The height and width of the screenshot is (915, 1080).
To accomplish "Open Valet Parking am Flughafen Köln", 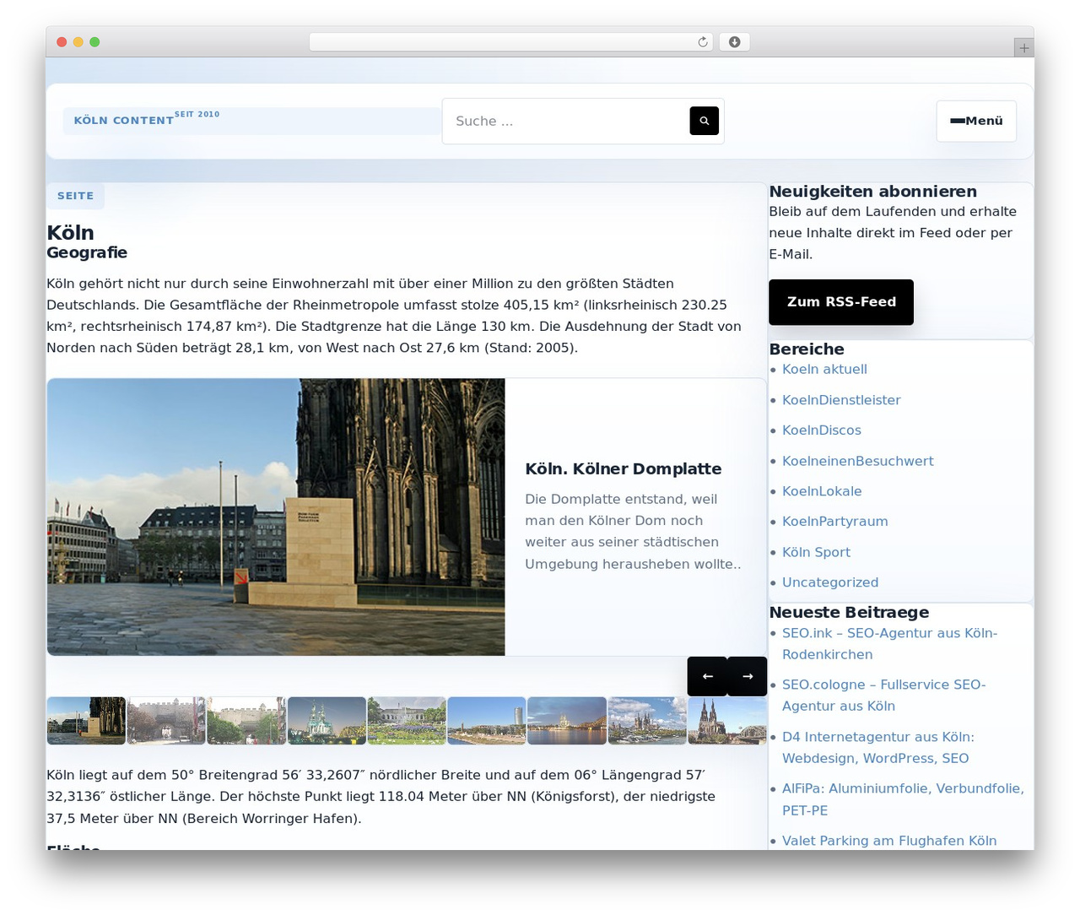I will [x=889, y=841].
